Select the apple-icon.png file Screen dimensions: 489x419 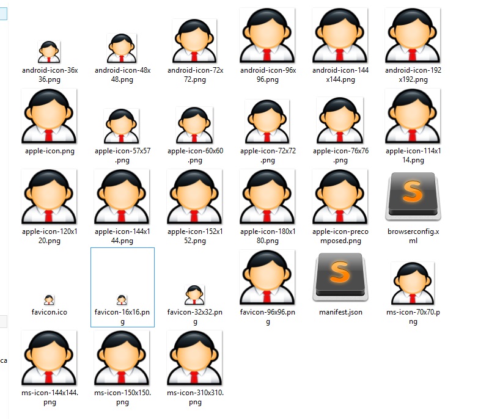[x=49, y=117]
